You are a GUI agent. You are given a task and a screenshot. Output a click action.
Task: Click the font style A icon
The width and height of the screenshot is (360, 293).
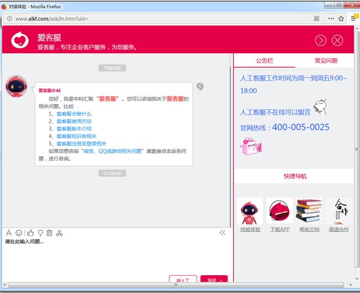[9, 233]
